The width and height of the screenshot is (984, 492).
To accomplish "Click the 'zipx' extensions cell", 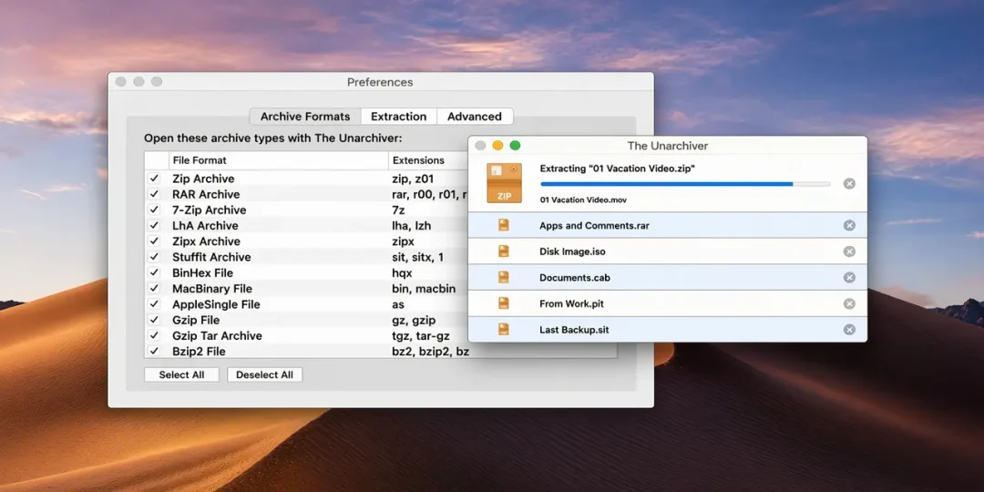I will click(403, 241).
